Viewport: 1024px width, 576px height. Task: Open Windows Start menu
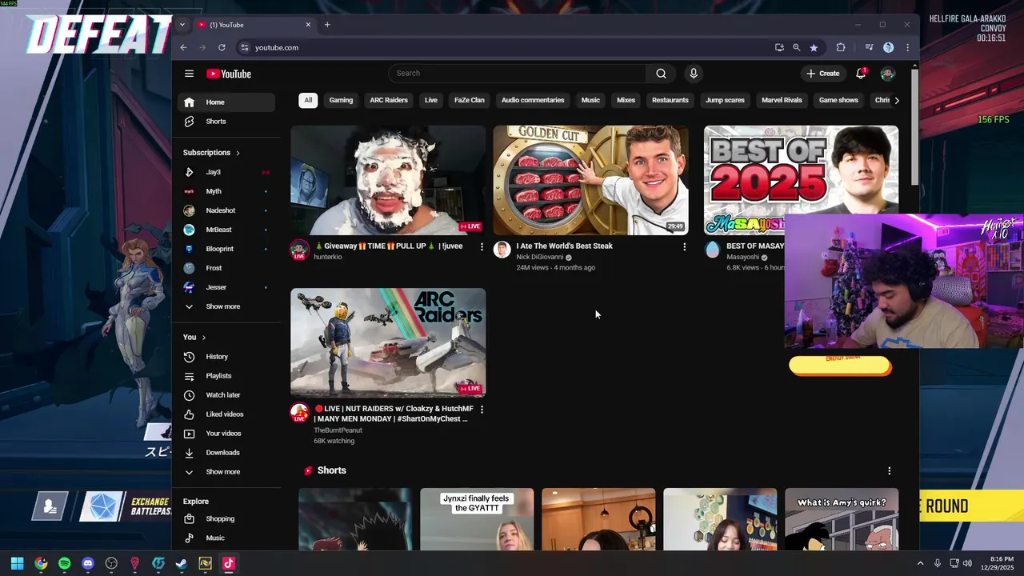pyautogui.click(x=17, y=563)
